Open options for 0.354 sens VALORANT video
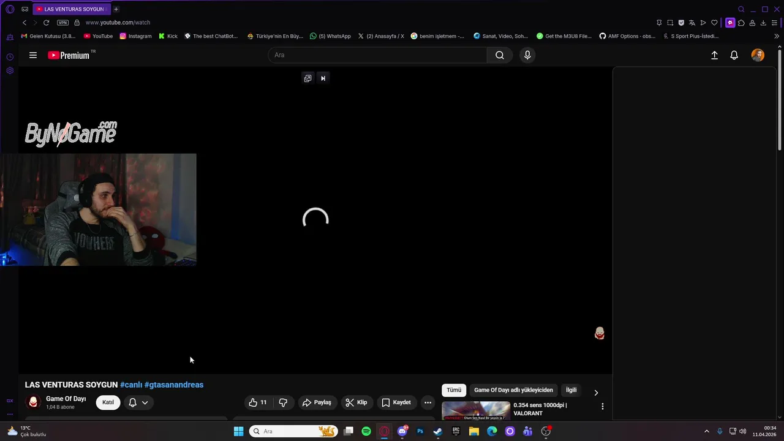 pos(602,406)
